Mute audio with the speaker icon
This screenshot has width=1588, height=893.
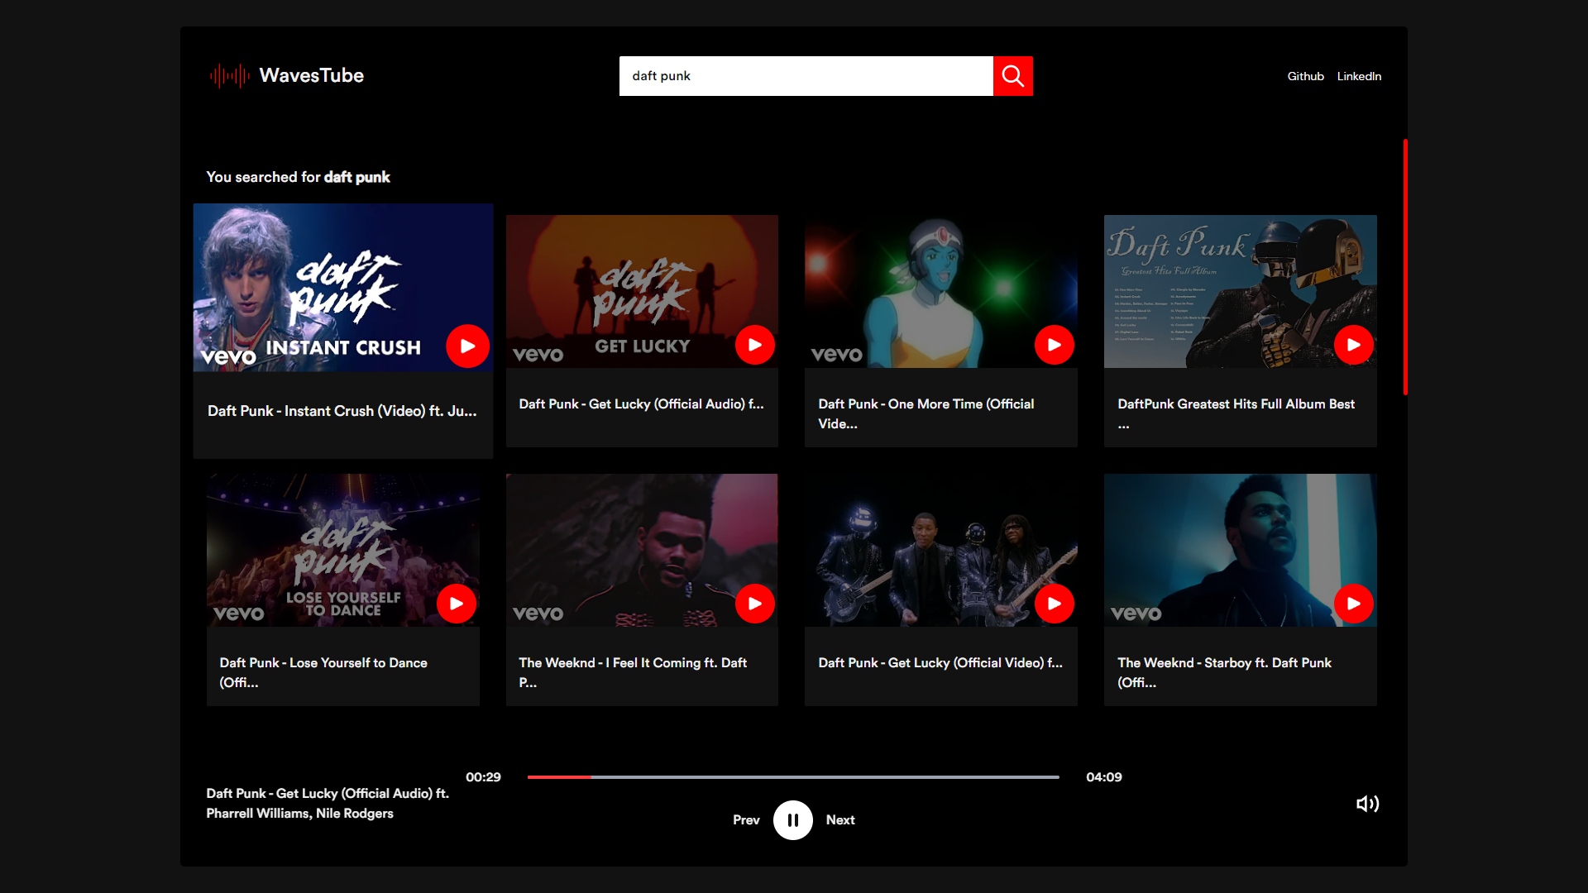point(1367,804)
